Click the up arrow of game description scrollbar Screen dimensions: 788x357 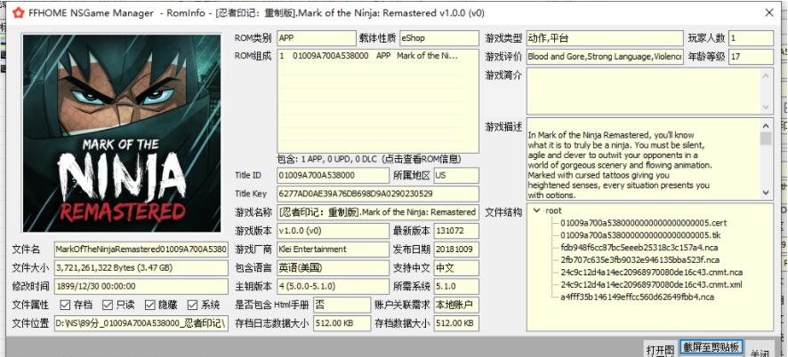tap(766, 125)
